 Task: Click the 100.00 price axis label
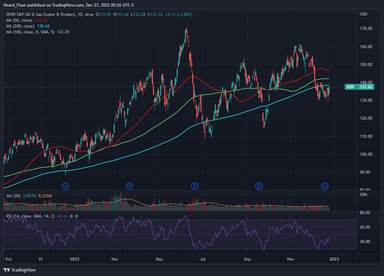(366, 154)
